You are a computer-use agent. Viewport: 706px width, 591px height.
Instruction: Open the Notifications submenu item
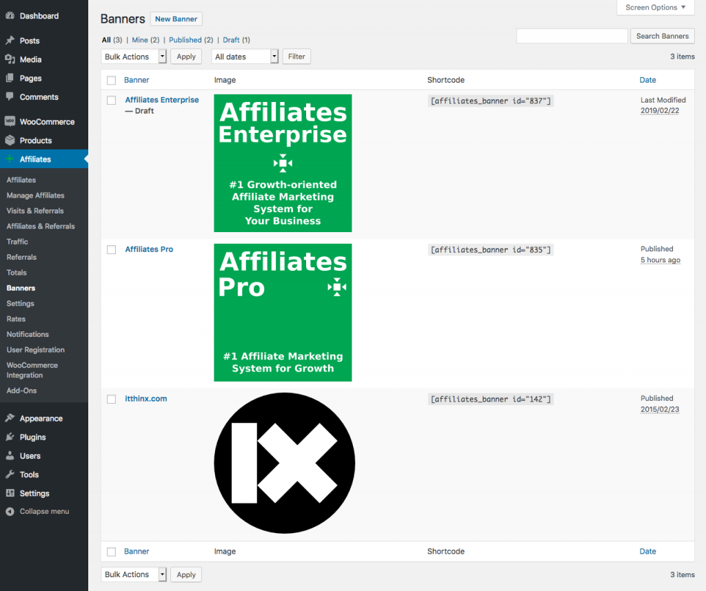click(28, 334)
